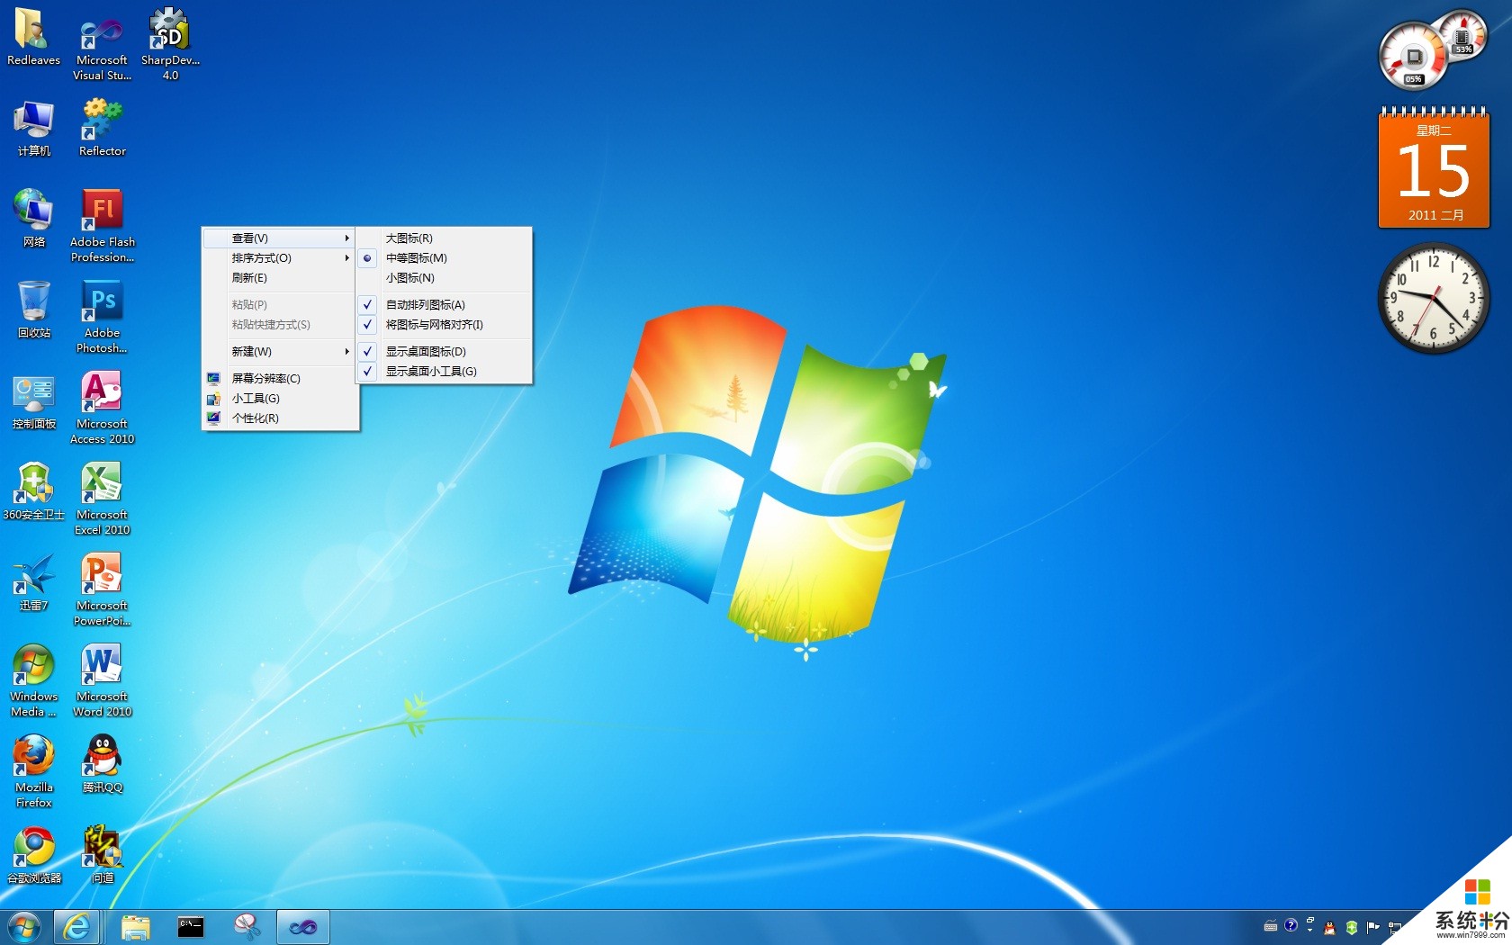Toggle 将图标与网格对齐(I) option
Viewport: 1512px width, 945px height.
[445, 325]
